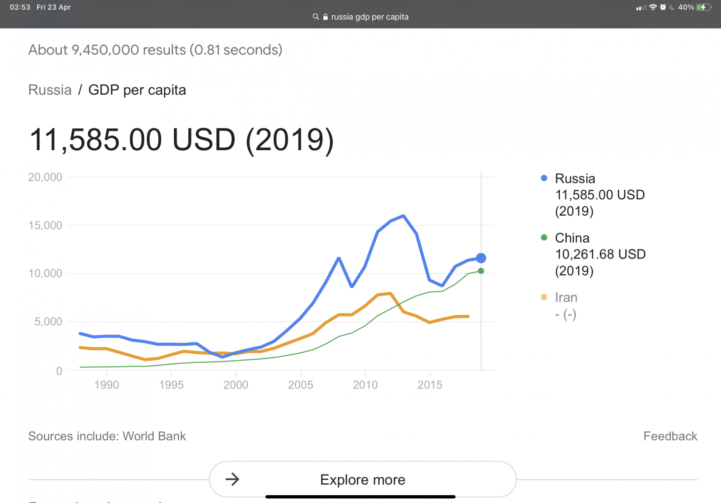Tap the alarm clock status icon
Image resolution: width=721 pixels, height=503 pixels.
[663, 7]
